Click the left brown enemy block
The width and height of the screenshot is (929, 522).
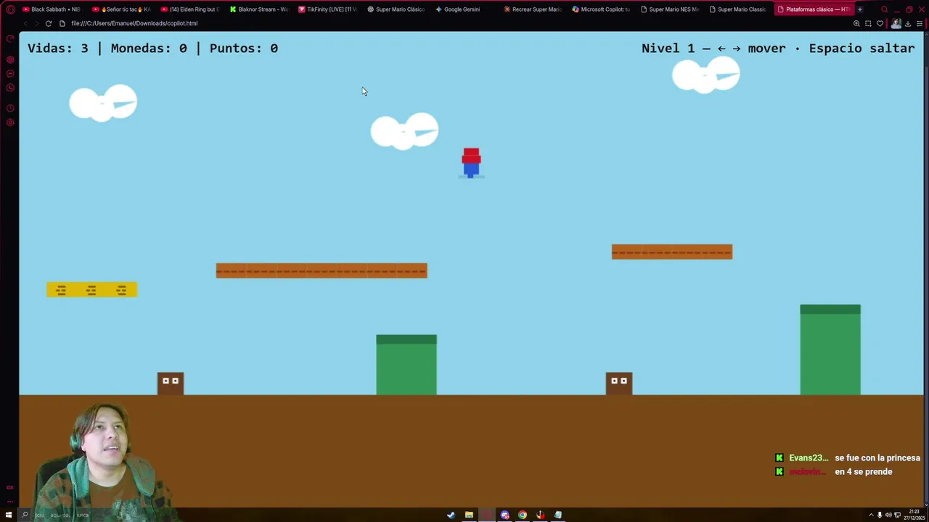(x=171, y=384)
